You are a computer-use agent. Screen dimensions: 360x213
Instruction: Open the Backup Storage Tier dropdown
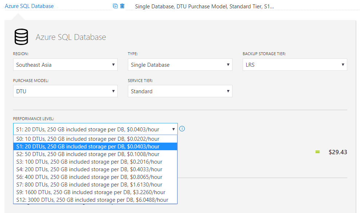pyautogui.click(x=295, y=65)
